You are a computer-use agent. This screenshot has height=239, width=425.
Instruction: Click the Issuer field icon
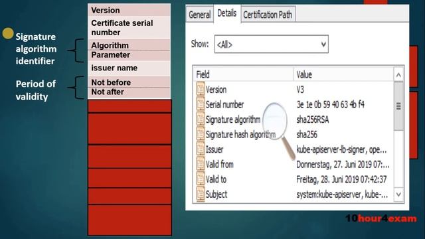201,149
